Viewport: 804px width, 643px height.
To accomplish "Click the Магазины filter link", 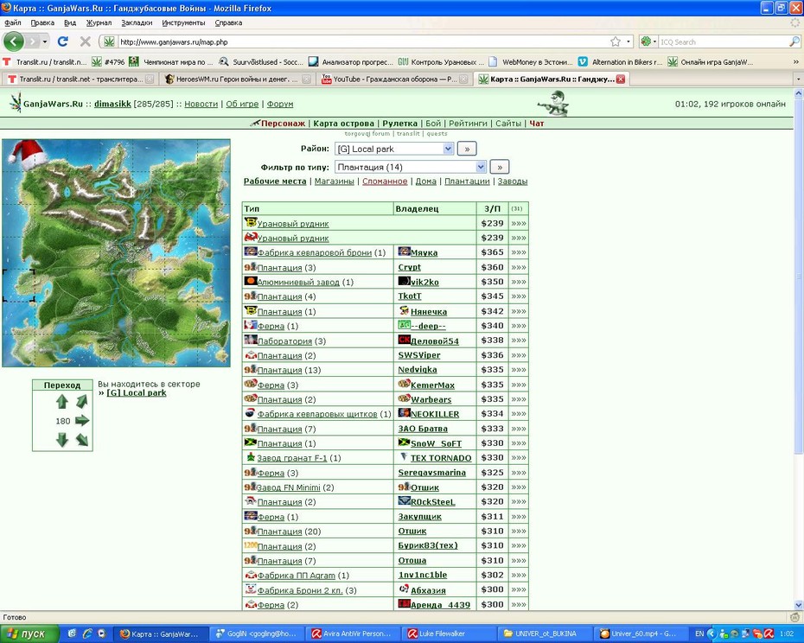I will tap(335, 181).
